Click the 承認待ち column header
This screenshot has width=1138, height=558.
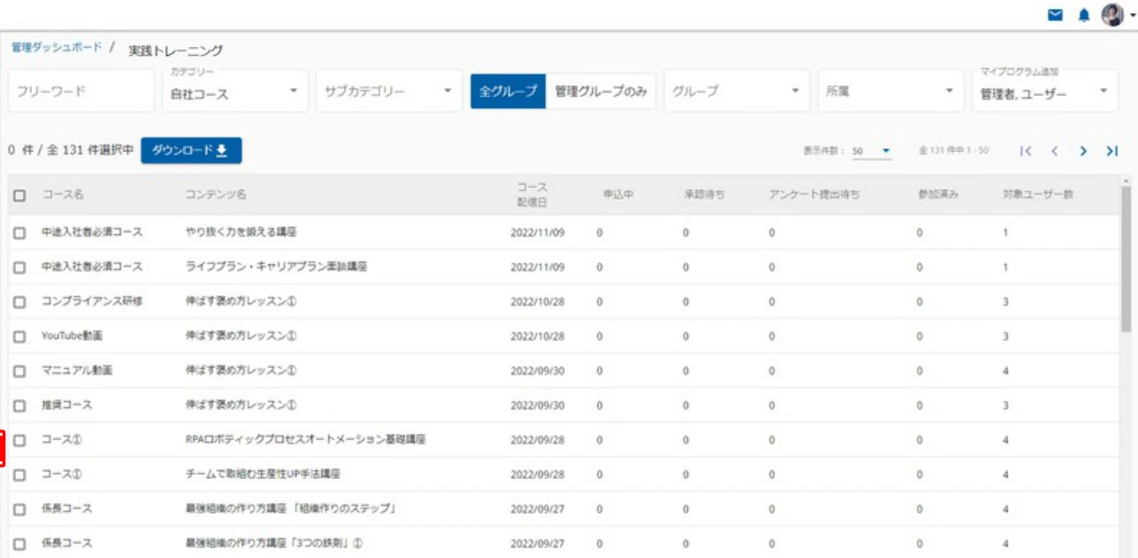[704, 195]
